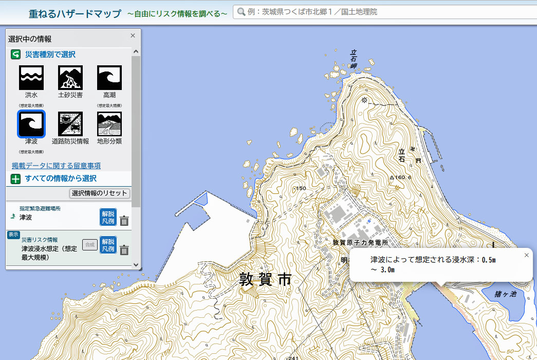
Task: Close the 選択中の情報 panel
Action: coord(133,35)
